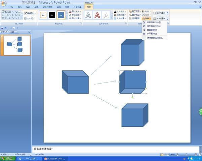Image resolution: width=202 pixels, height=161 pixels.
Task: Click the Save icon in Quick Access toolbar
Action: [2, 28]
